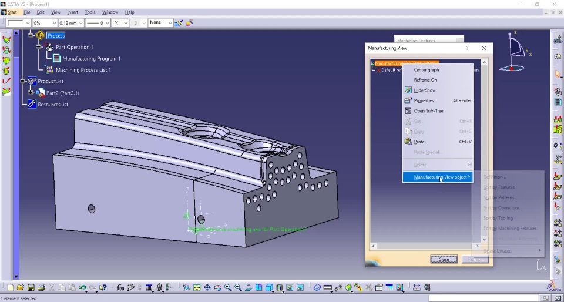This screenshot has width=564, height=302.
Task: Select the Process node in tree
Action: (x=56, y=36)
